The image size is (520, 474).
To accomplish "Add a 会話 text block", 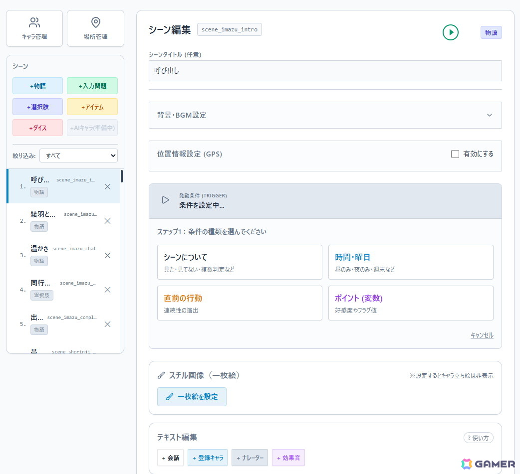I will [x=171, y=458].
